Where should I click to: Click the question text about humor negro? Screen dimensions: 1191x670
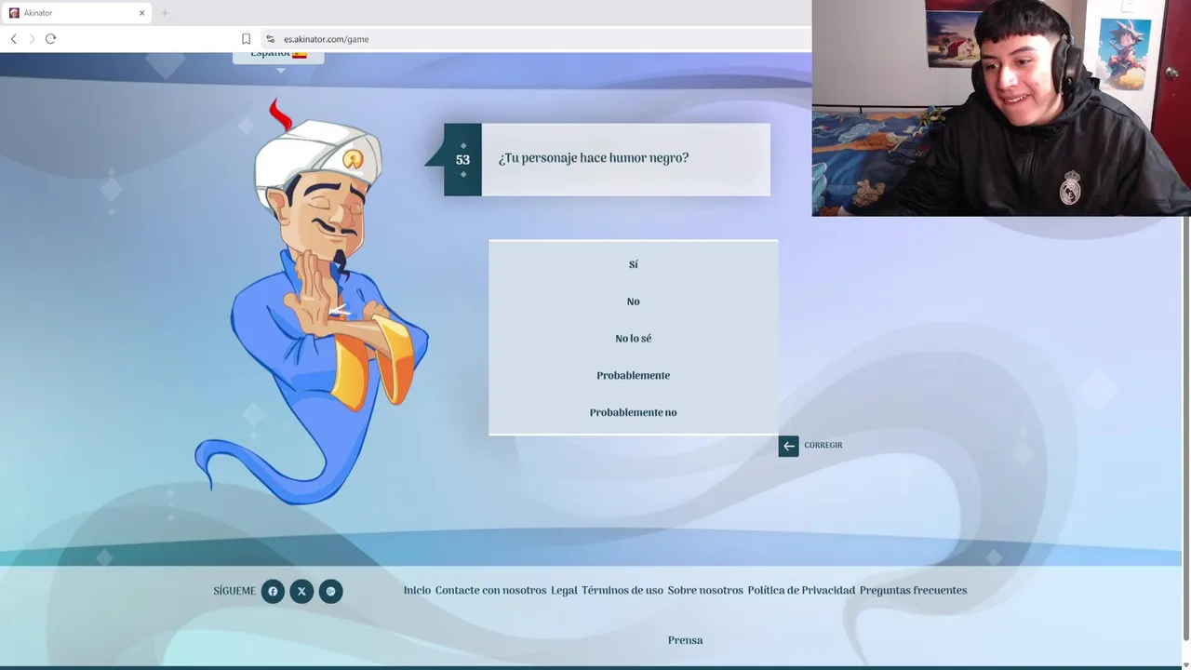coord(594,158)
